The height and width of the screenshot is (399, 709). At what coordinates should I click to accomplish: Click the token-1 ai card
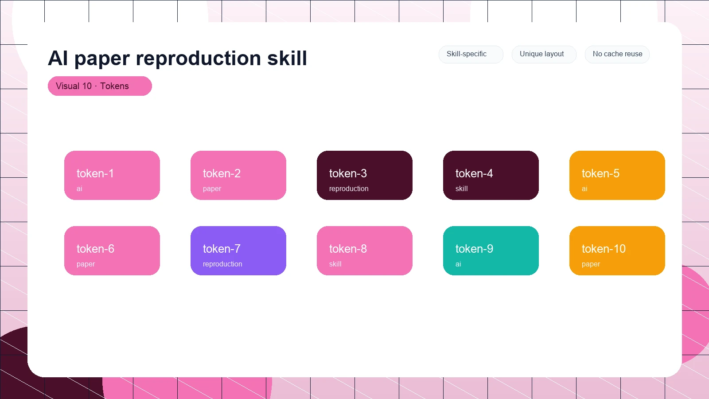coord(112,175)
